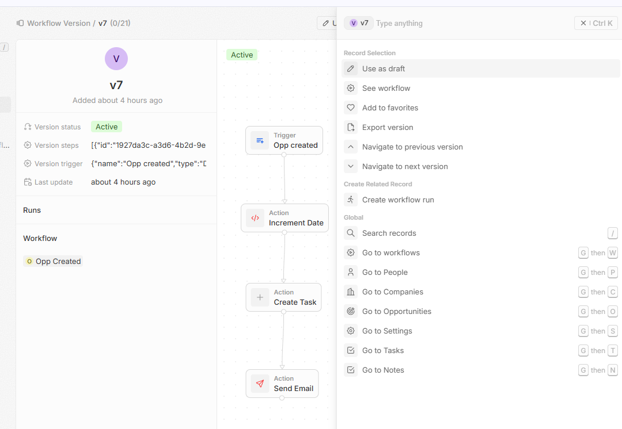The image size is (622, 429).
Task: Click the up chevron for previous version
Action: 351,147
